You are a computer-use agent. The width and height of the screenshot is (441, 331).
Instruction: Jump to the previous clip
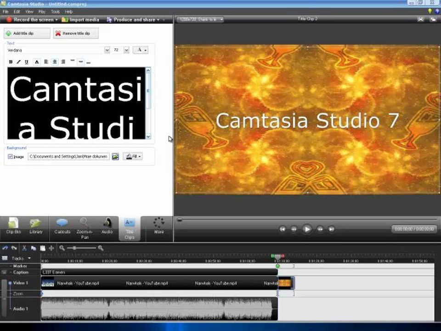pos(283,229)
